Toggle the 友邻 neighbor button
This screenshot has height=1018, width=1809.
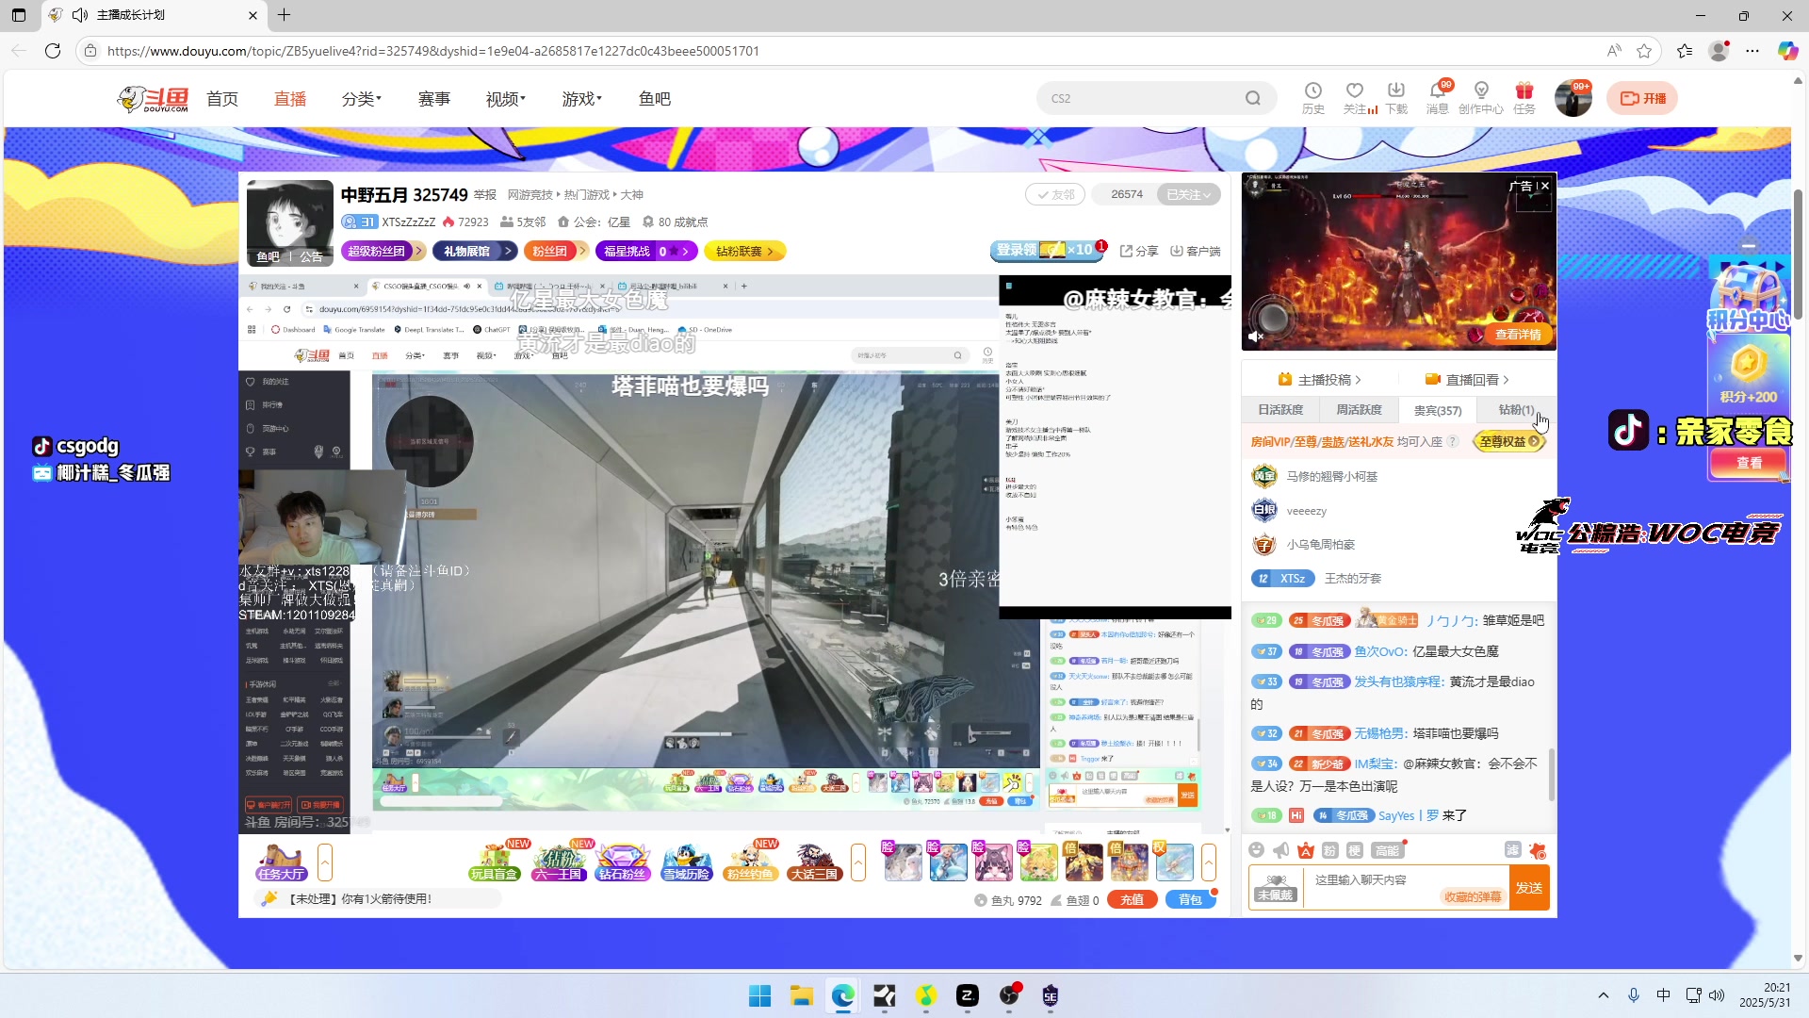[x=1055, y=194]
